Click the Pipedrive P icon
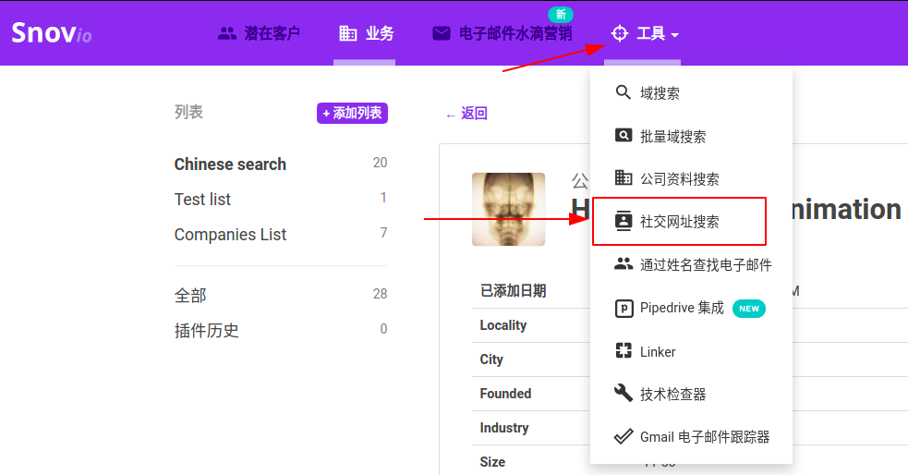 click(x=623, y=308)
